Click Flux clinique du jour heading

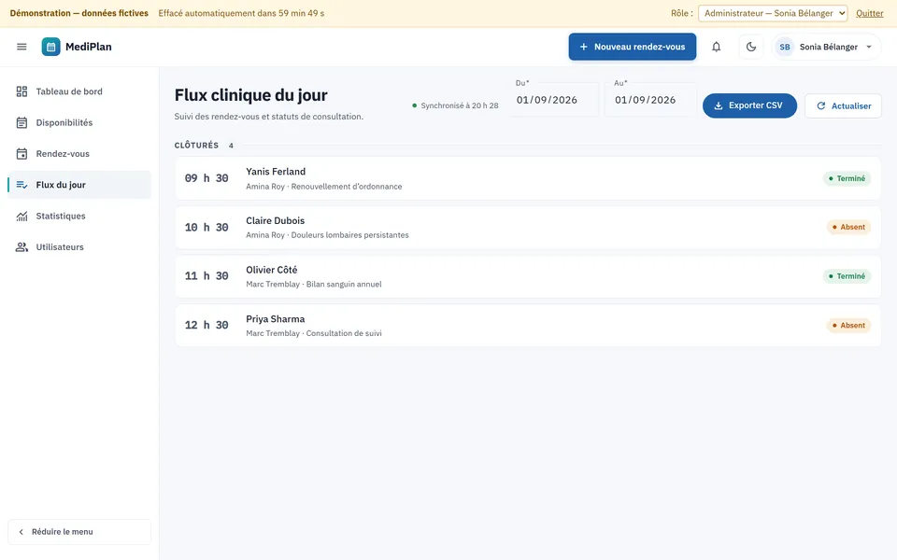250,95
